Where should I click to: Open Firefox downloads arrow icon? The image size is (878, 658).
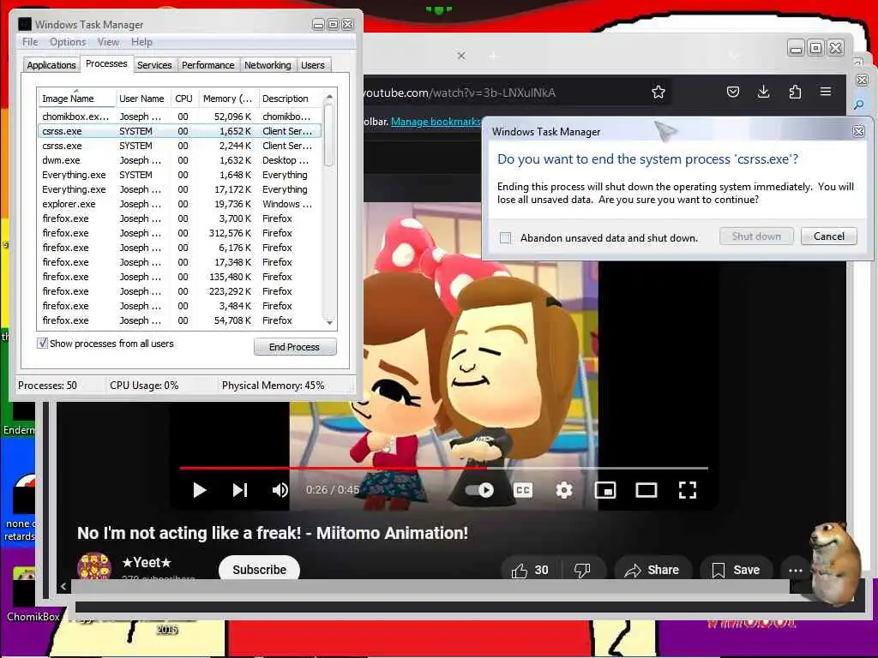763,92
